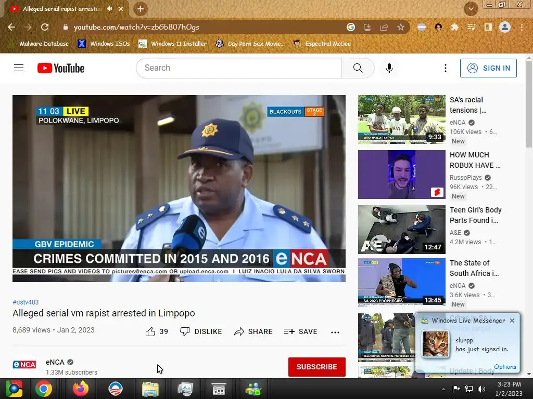This screenshot has height=399, width=533.
Task: Launch Chrome from the taskbar
Action: click(44, 389)
